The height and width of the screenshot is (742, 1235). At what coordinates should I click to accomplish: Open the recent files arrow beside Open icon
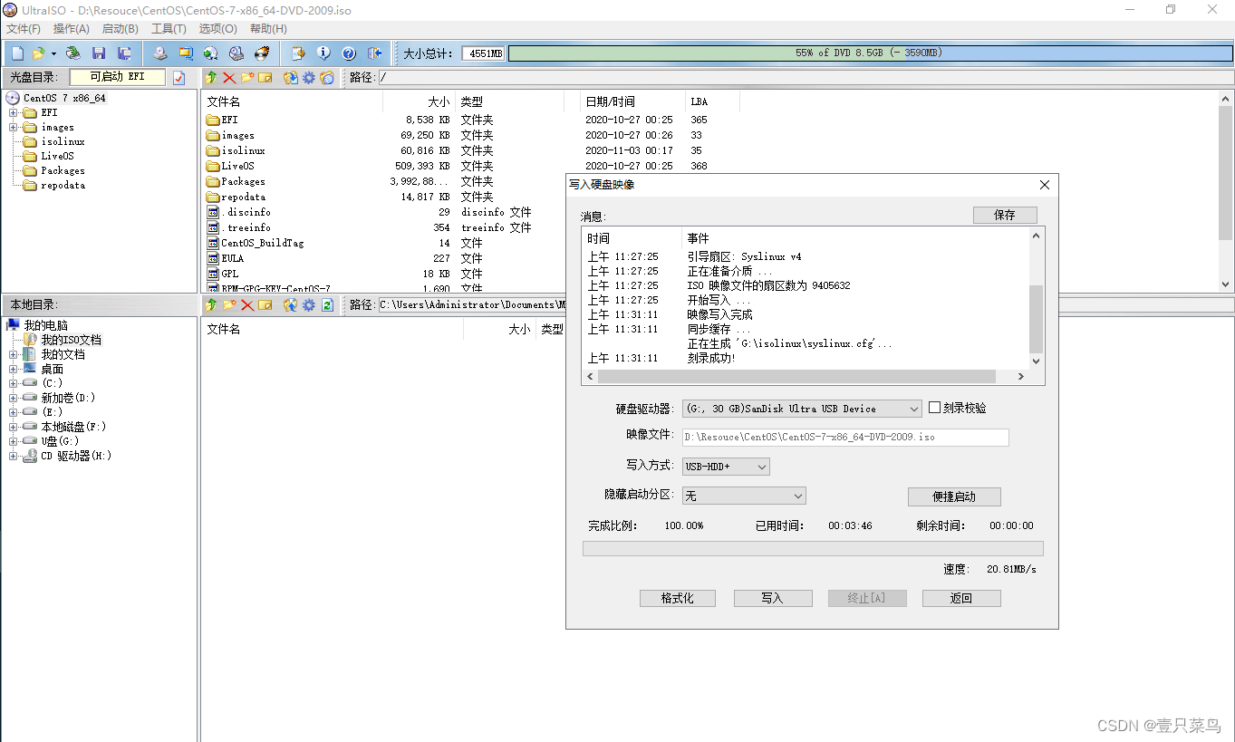click(53, 53)
